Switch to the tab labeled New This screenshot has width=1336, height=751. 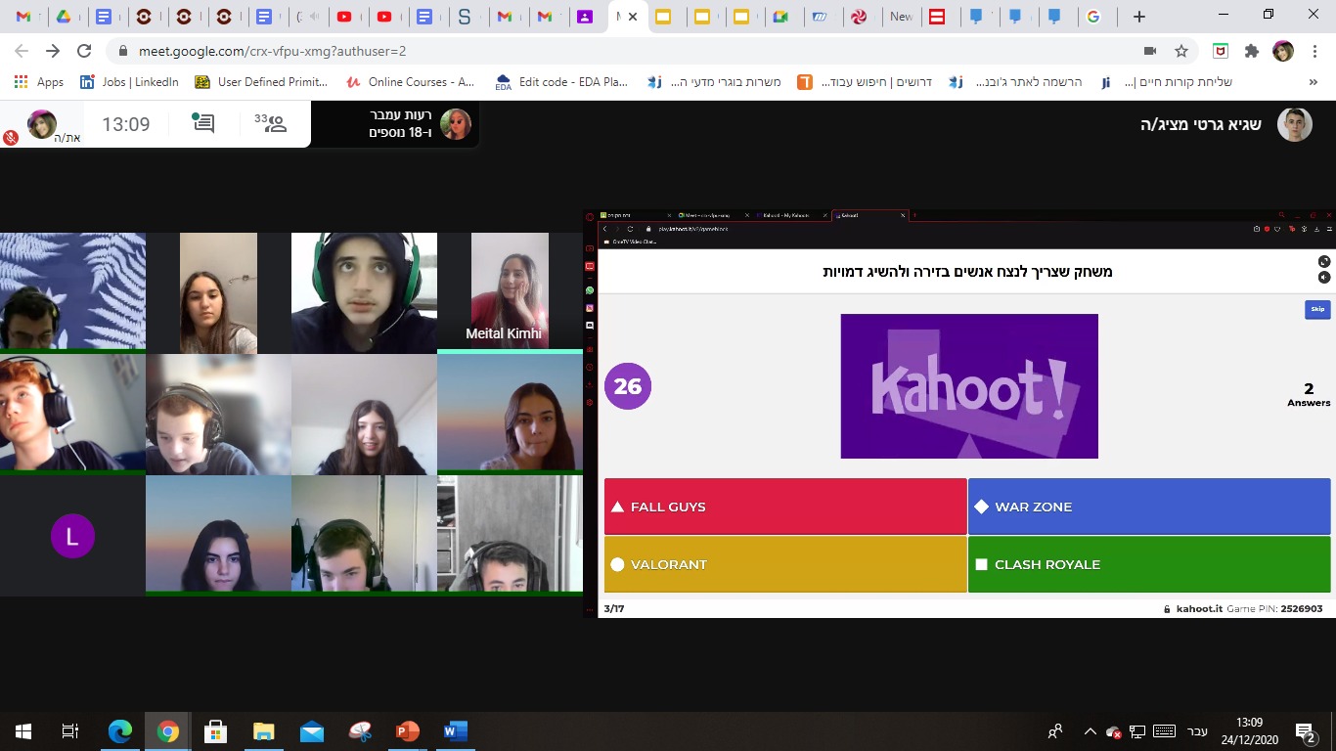click(x=901, y=17)
